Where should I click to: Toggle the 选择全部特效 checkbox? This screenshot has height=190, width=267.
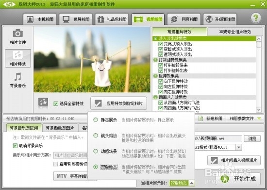click(56, 104)
